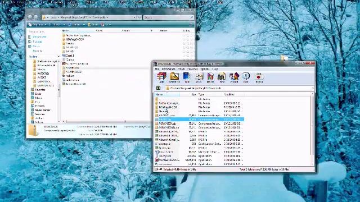This screenshot has width=360, height=202.
Task: Expand the Explorer address bar history dropdown
Action: point(134,17)
